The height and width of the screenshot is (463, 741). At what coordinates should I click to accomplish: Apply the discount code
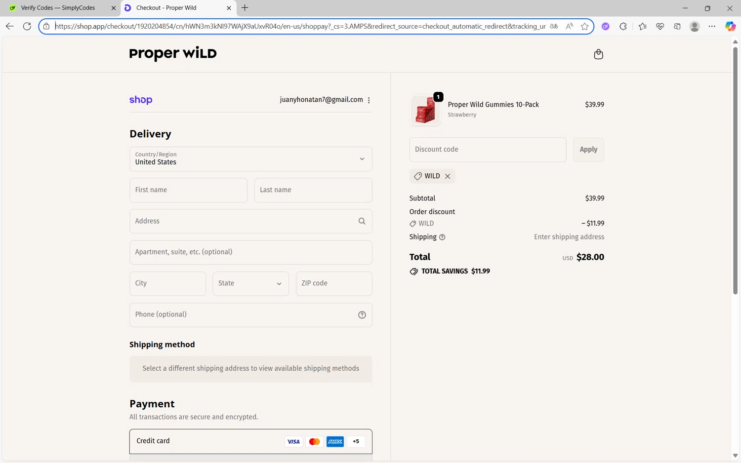point(588,150)
